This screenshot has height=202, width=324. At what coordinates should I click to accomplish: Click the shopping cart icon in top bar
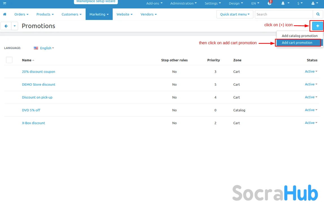tap(5, 3)
